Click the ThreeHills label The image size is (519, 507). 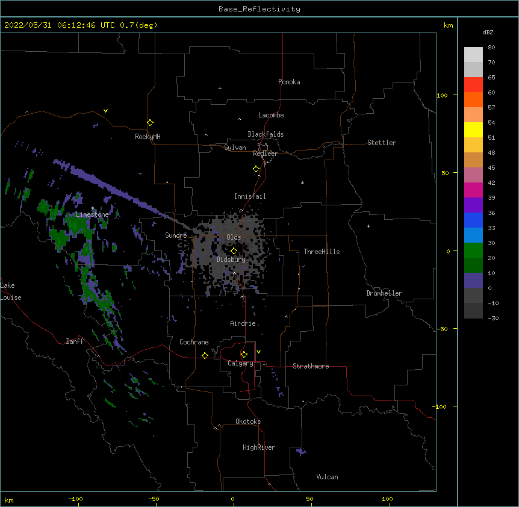(x=322, y=252)
